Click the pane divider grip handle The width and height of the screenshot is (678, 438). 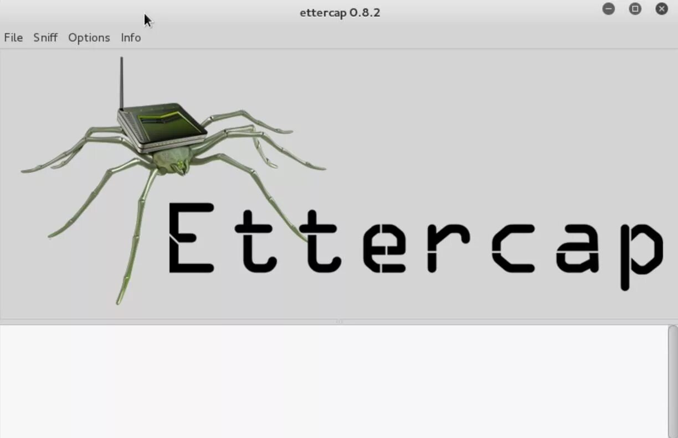[x=339, y=322]
